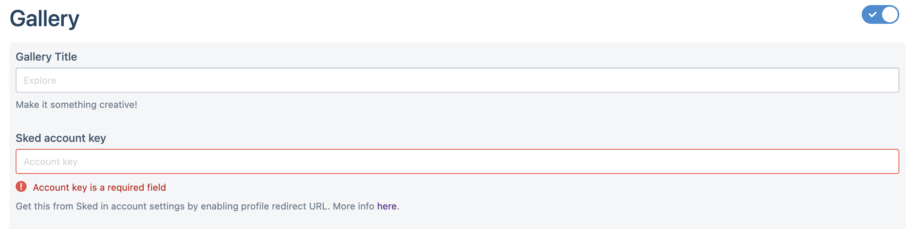Click the 'Make it something creative!' hint text
The width and height of the screenshot is (911, 229).
tap(76, 104)
